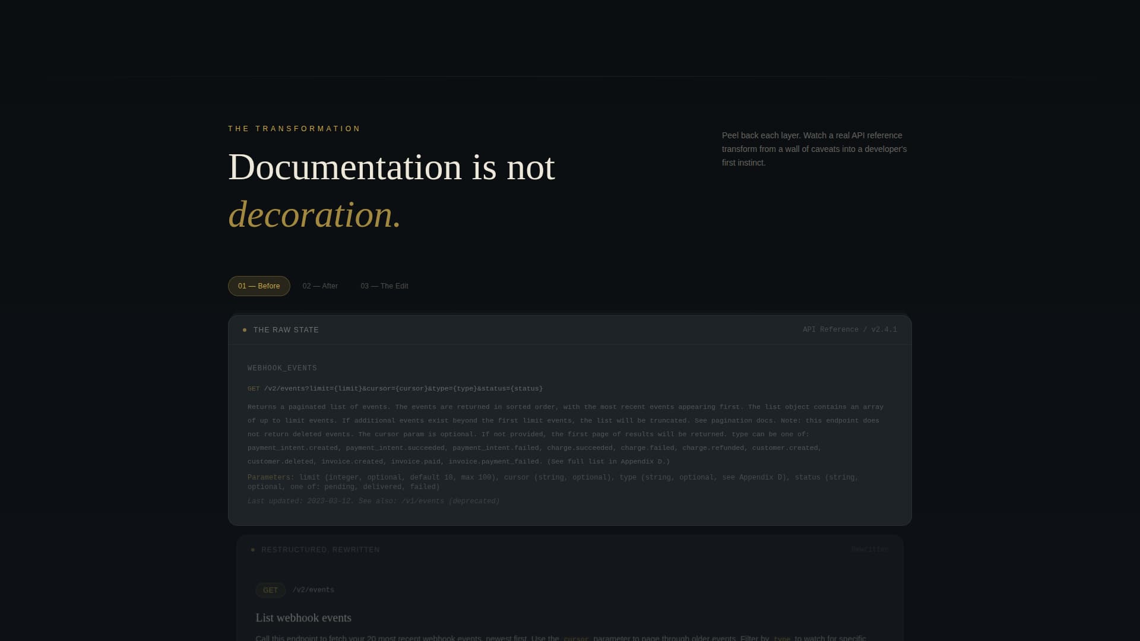The image size is (1140, 641).
Task: Click the "API Reference / v2.4.1" label
Action: [850, 330]
